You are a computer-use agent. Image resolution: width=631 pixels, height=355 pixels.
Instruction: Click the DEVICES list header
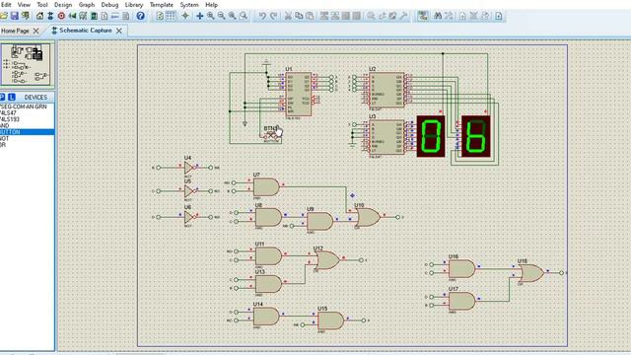(35, 98)
